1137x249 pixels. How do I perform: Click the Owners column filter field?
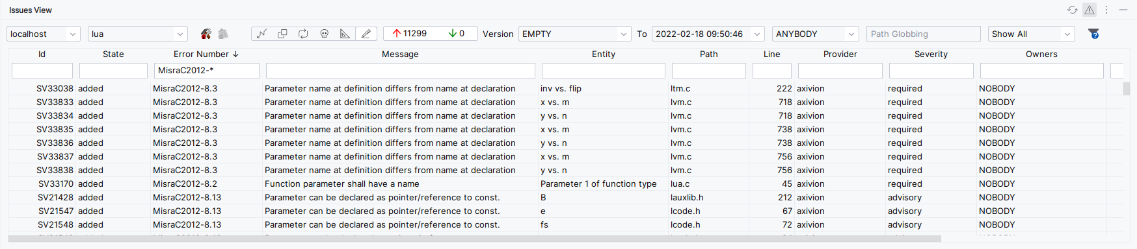tap(1042, 70)
